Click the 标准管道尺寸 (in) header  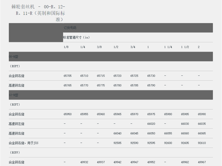point(76,37)
